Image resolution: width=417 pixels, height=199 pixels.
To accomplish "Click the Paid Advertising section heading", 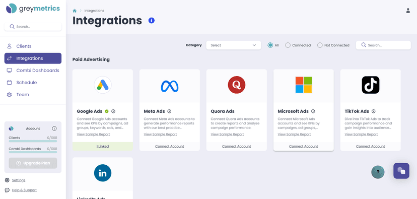I will tap(91, 59).
